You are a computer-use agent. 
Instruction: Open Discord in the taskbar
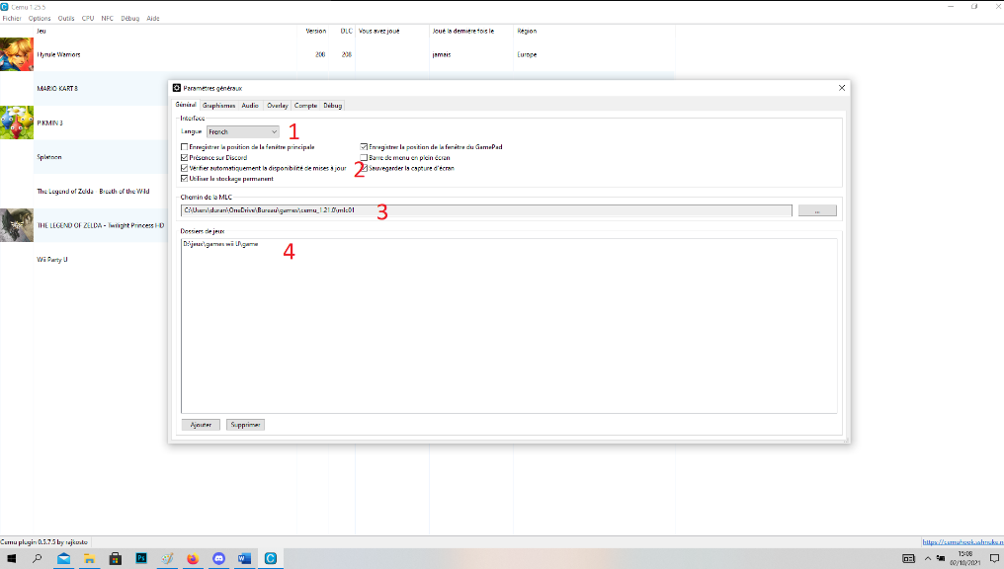(218, 559)
